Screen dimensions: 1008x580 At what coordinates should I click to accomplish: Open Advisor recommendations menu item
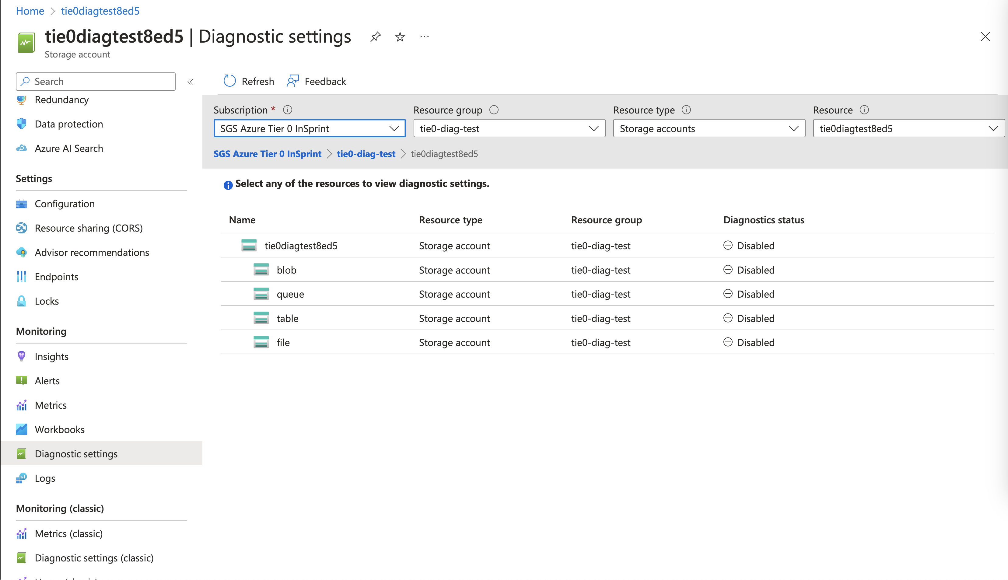[x=92, y=252]
